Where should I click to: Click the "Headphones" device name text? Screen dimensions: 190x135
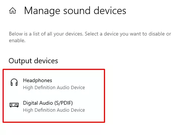click(37, 81)
